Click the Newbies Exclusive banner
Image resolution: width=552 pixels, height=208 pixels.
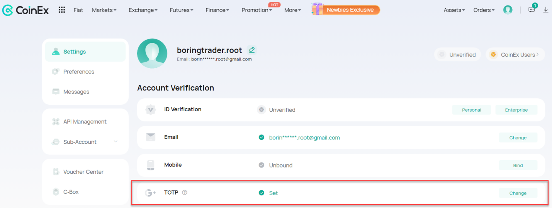346,10
